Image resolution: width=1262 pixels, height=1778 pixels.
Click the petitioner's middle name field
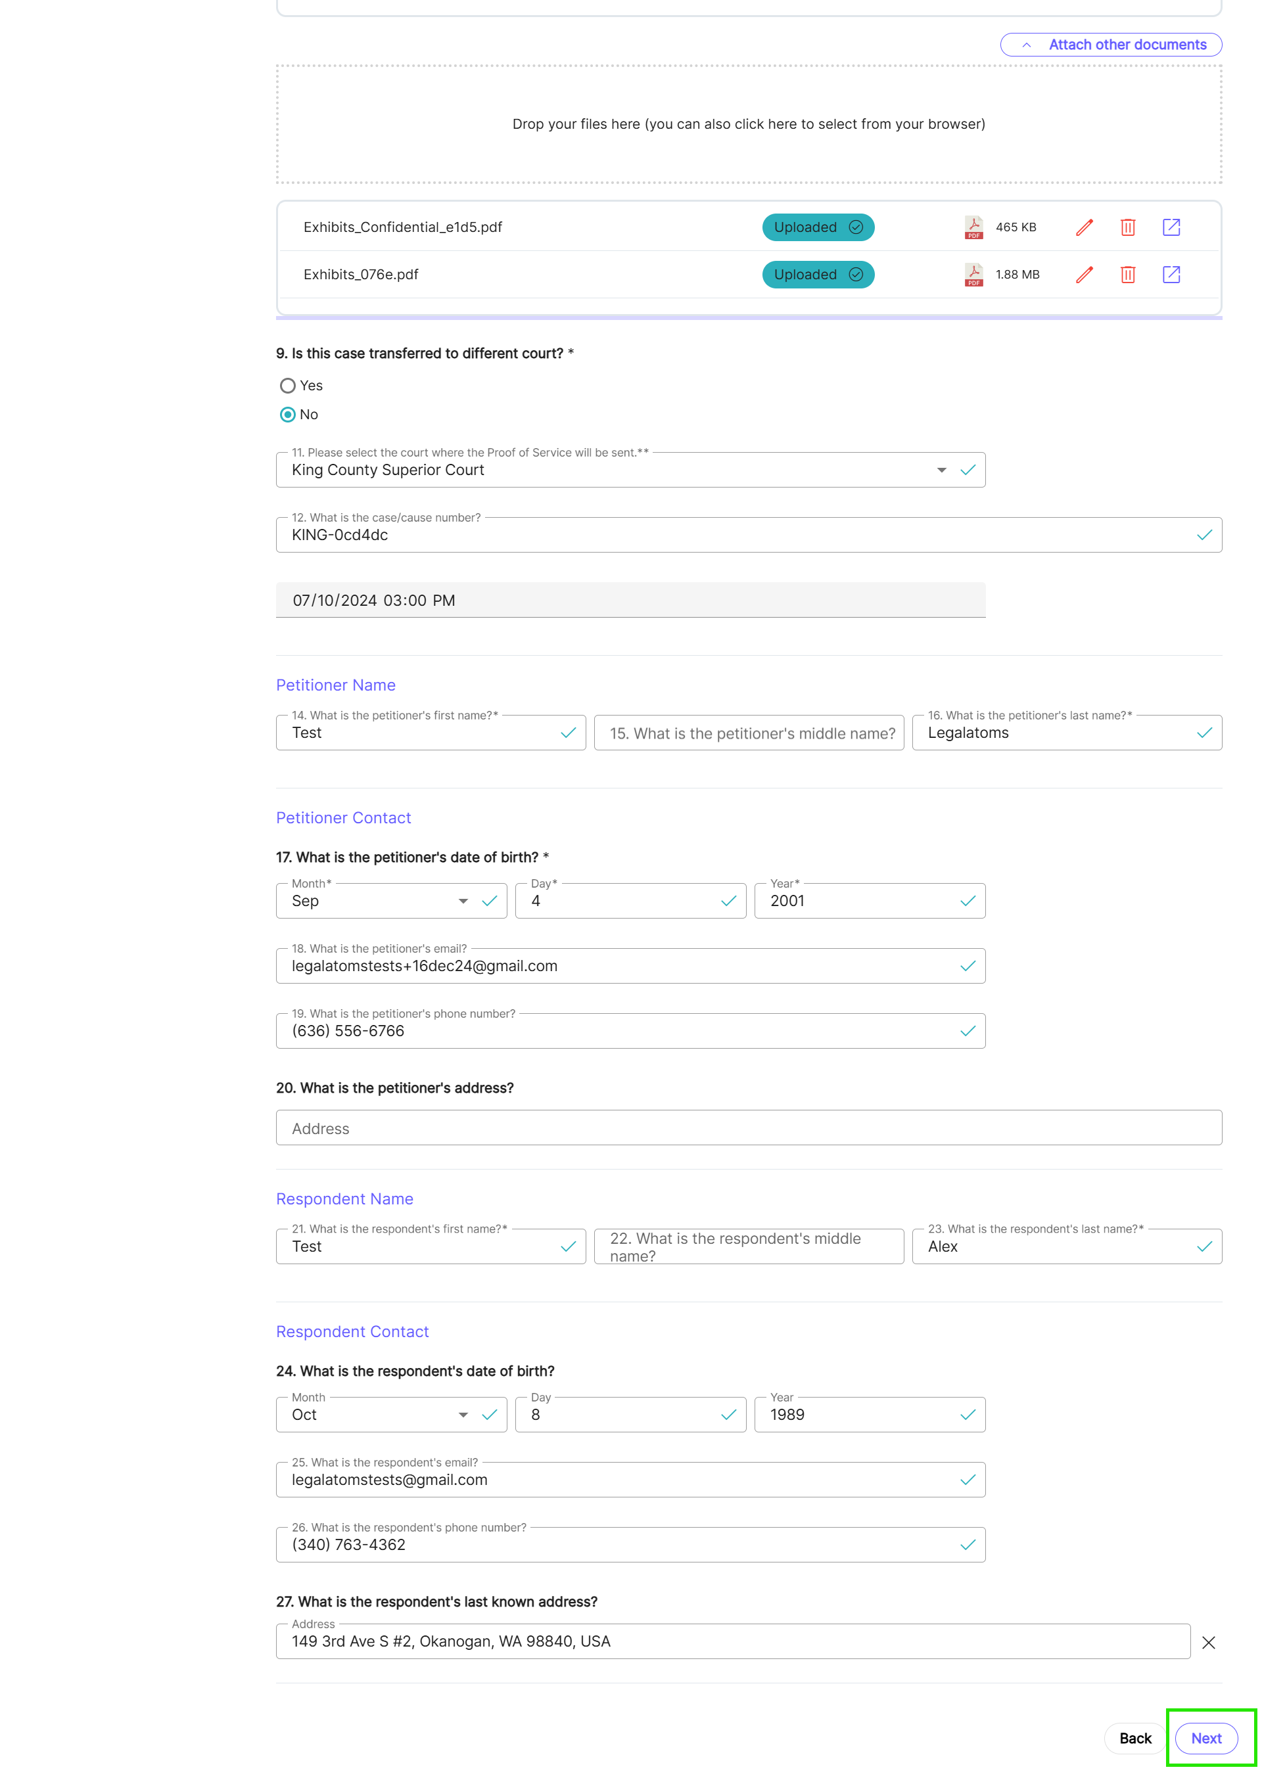coord(749,733)
